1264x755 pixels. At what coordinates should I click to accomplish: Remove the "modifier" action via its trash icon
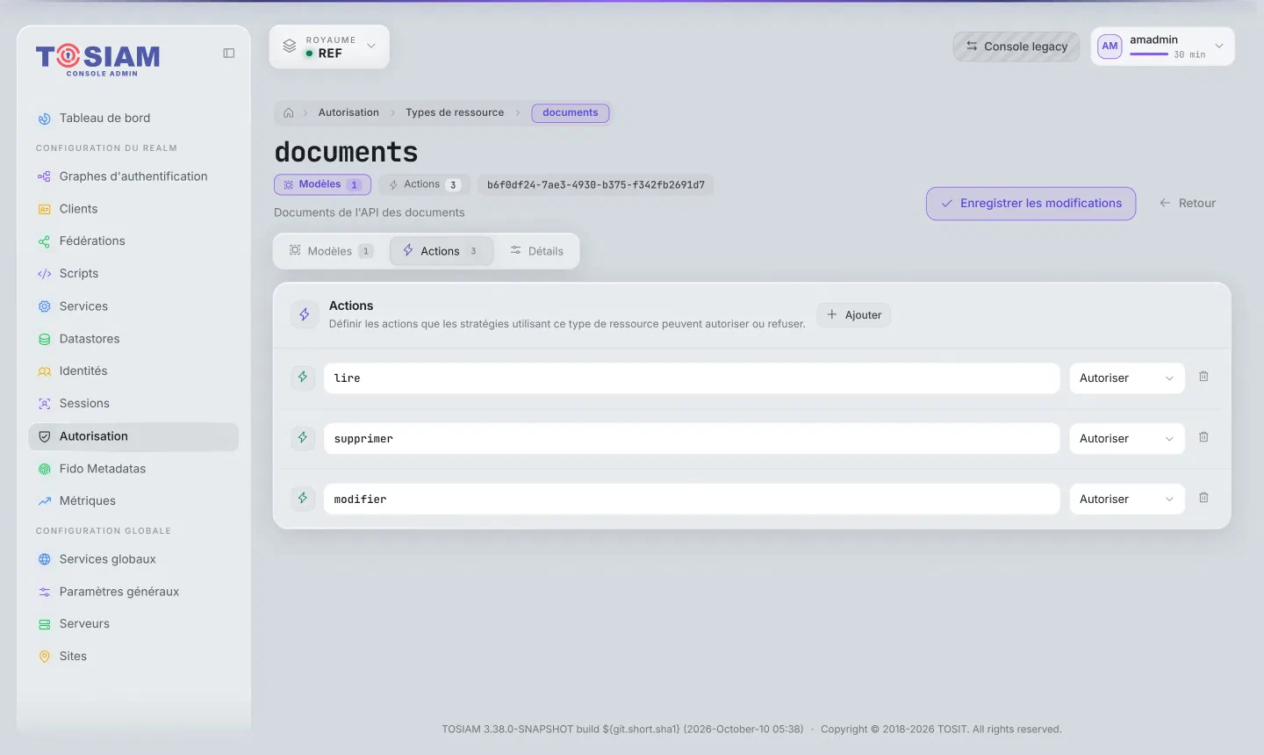[1203, 498]
